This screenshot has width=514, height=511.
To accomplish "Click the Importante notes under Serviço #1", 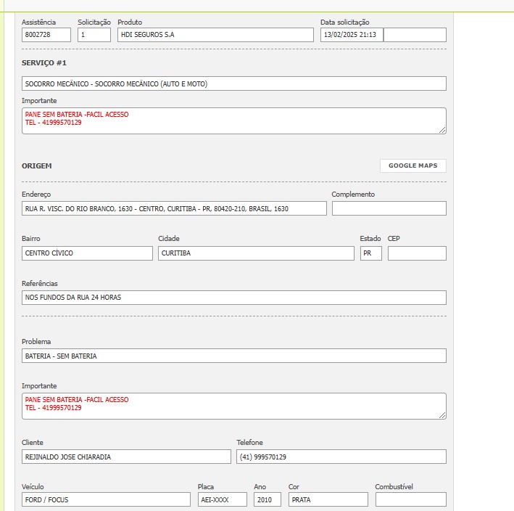I will [233, 120].
